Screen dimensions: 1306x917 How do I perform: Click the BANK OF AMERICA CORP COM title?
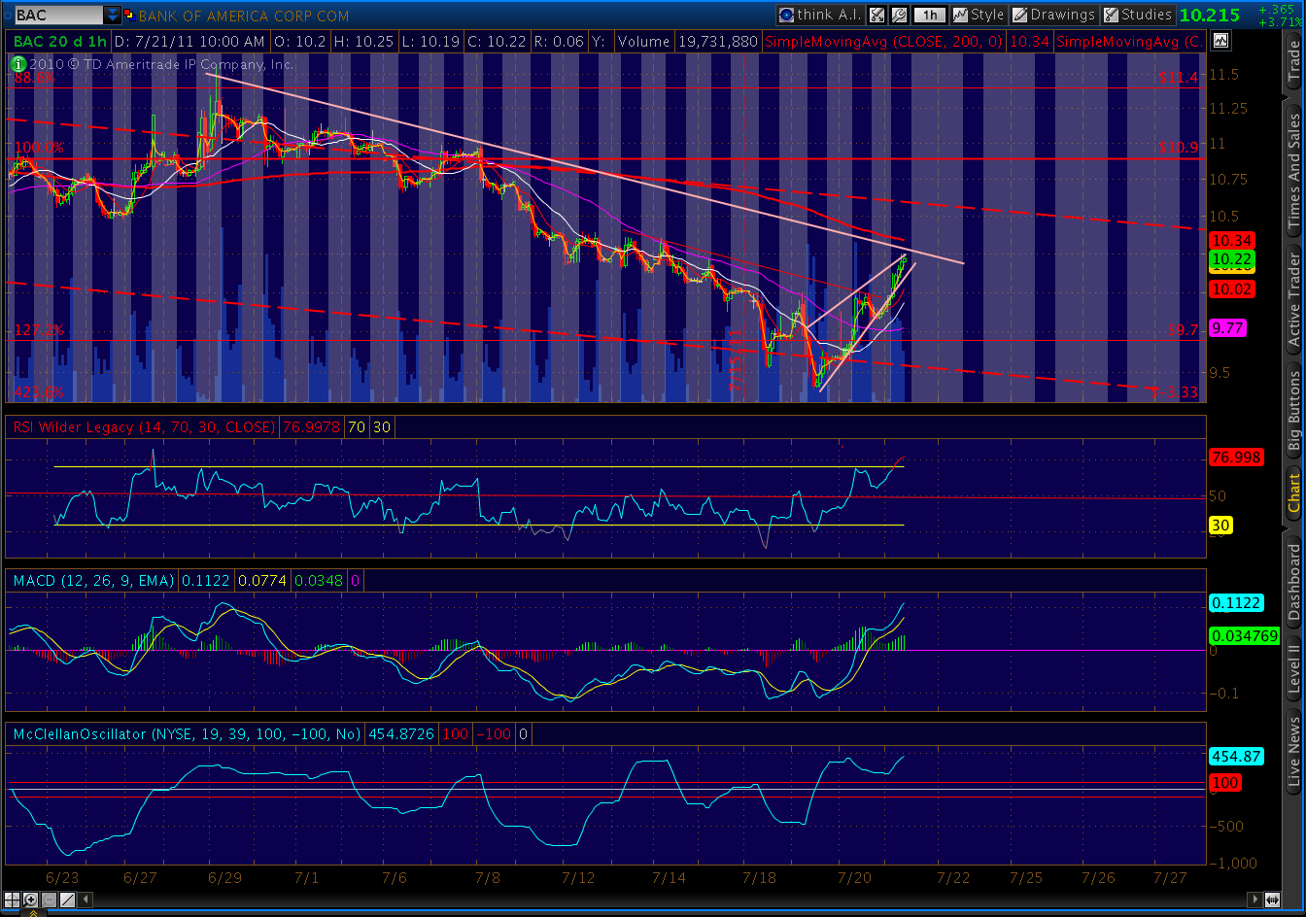point(243,16)
